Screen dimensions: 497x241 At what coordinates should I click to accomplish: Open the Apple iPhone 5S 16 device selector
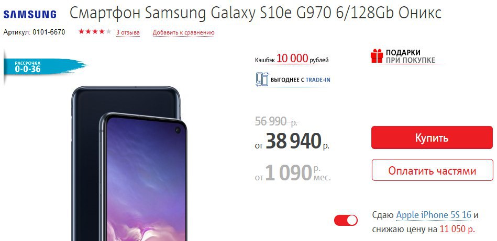point(434,215)
